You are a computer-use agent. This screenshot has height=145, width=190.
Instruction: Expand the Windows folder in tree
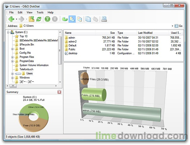(12, 78)
